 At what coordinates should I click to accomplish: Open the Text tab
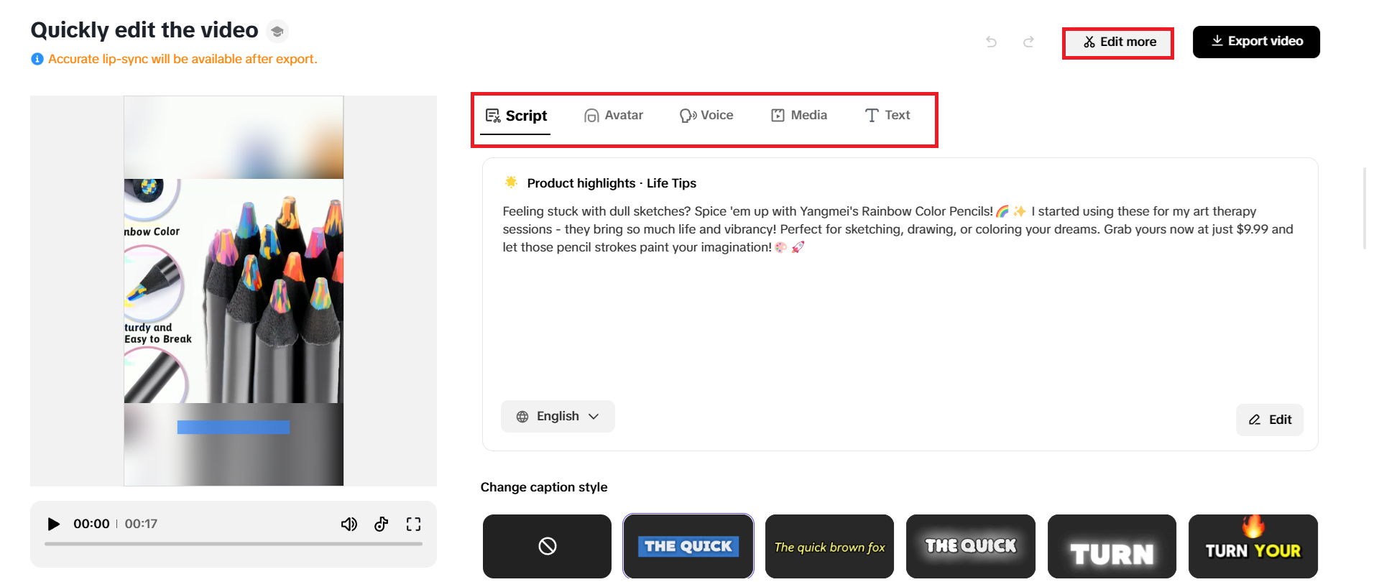click(x=887, y=115)
